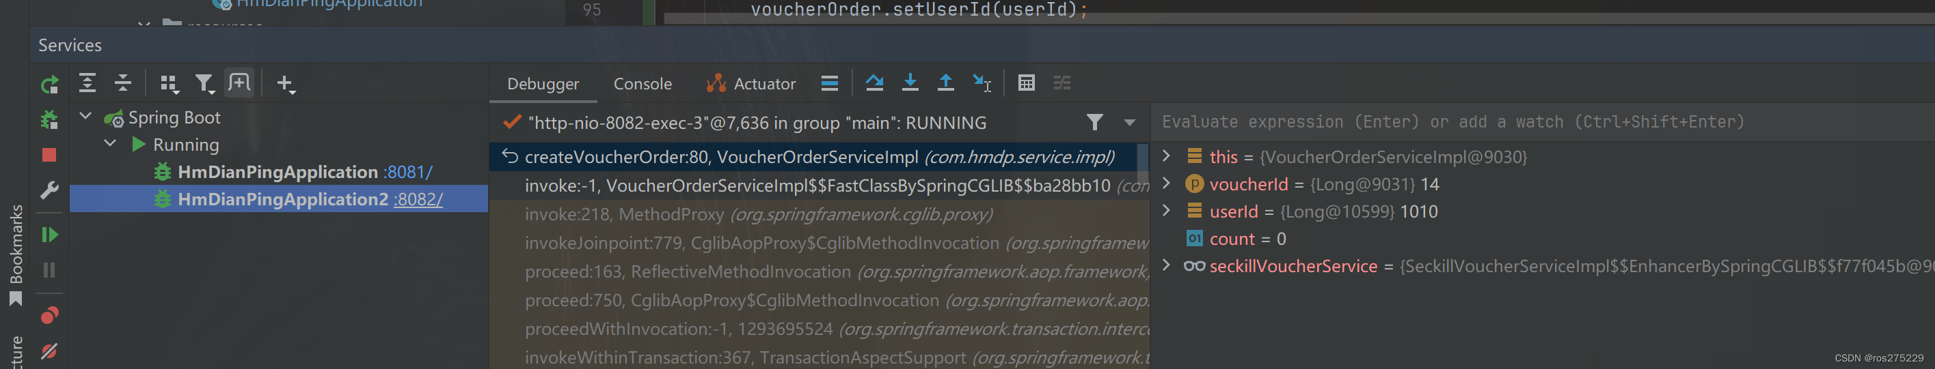Click the seckillVoucherService watch glasses icon
The height and width of the screenshot is (369, 1935).
(x=1193, y=265)
